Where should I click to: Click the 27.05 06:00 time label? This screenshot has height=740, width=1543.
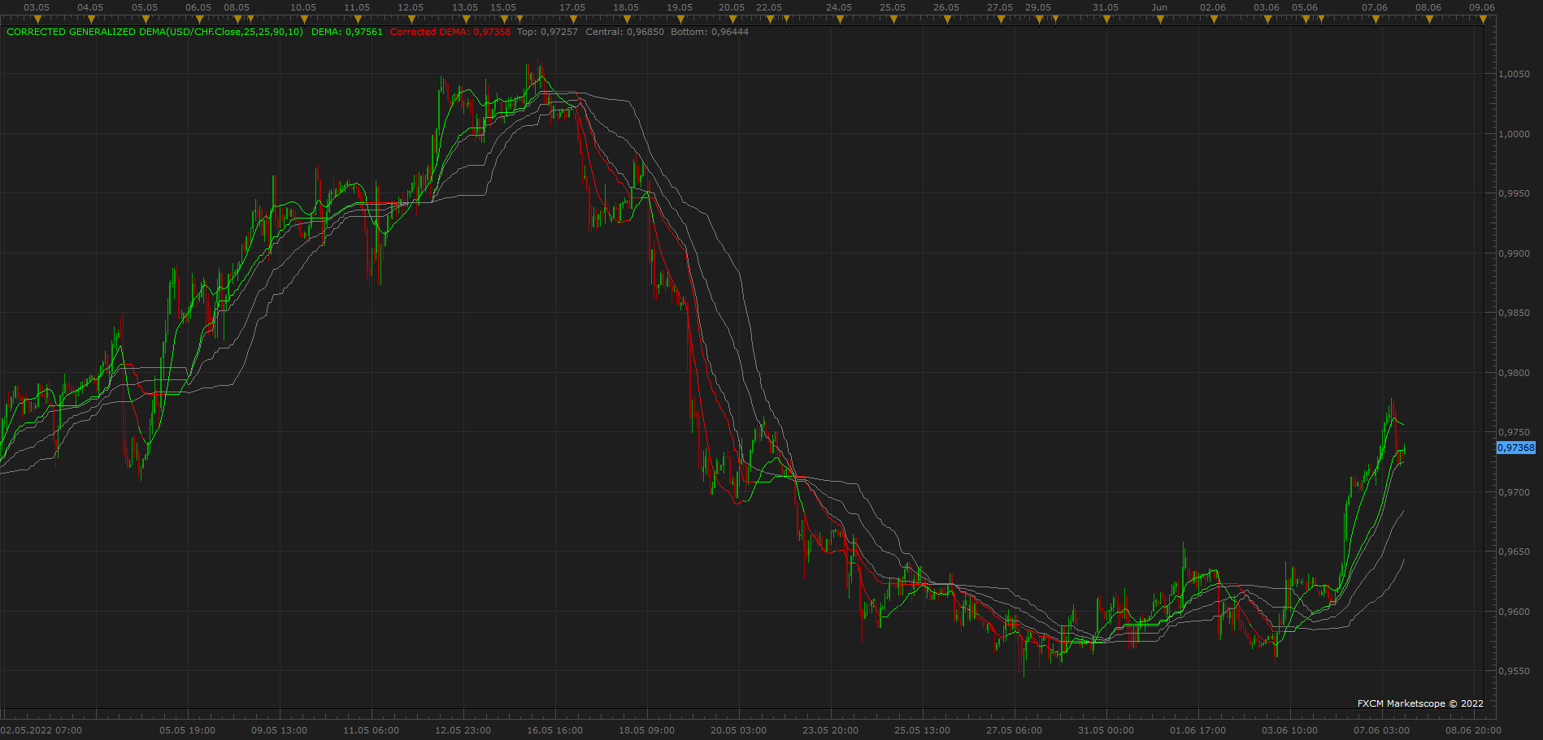tap(1015, 730)
